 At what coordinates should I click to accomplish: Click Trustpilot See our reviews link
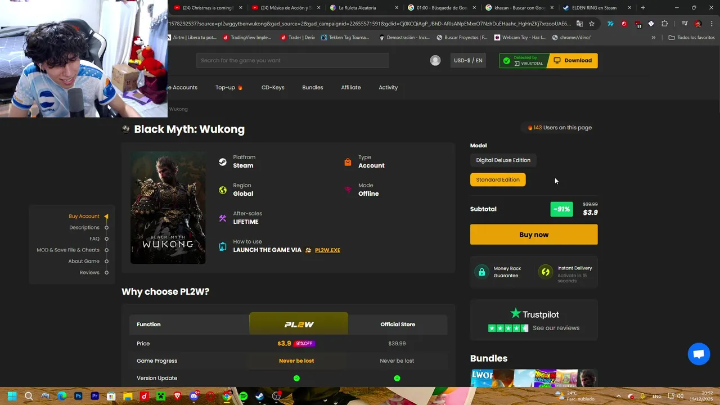[x=556, y=328]
